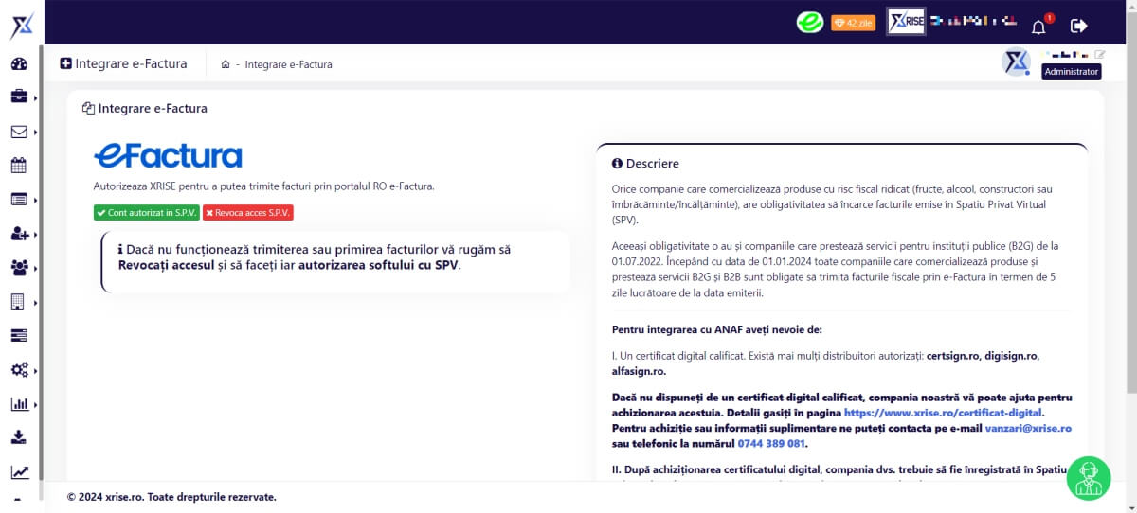1137x513 pixels.
Task: Open the server/storage icon in sidebar
Action: 19,335
